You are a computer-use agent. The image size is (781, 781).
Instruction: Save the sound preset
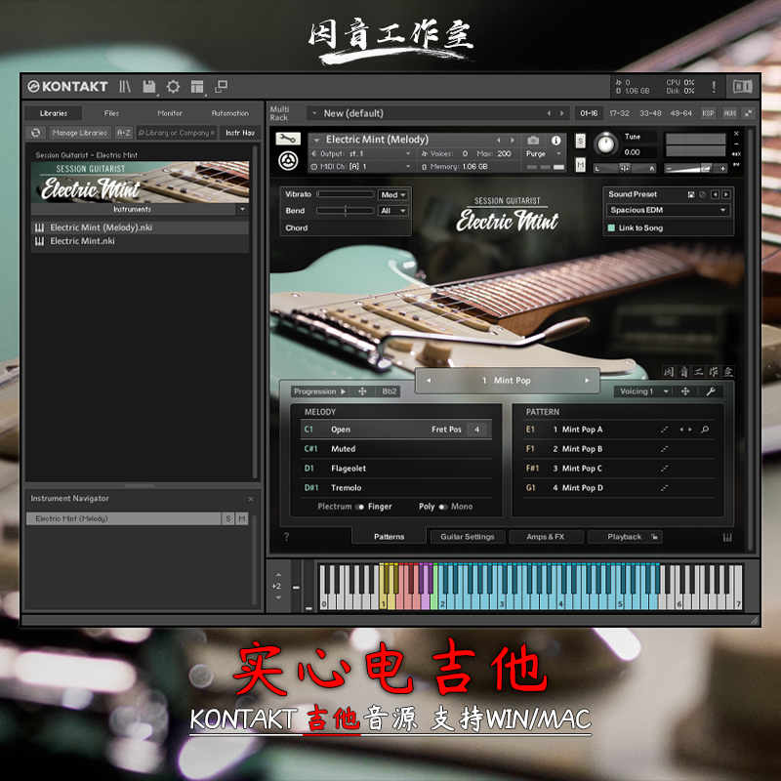coord(691,194)
